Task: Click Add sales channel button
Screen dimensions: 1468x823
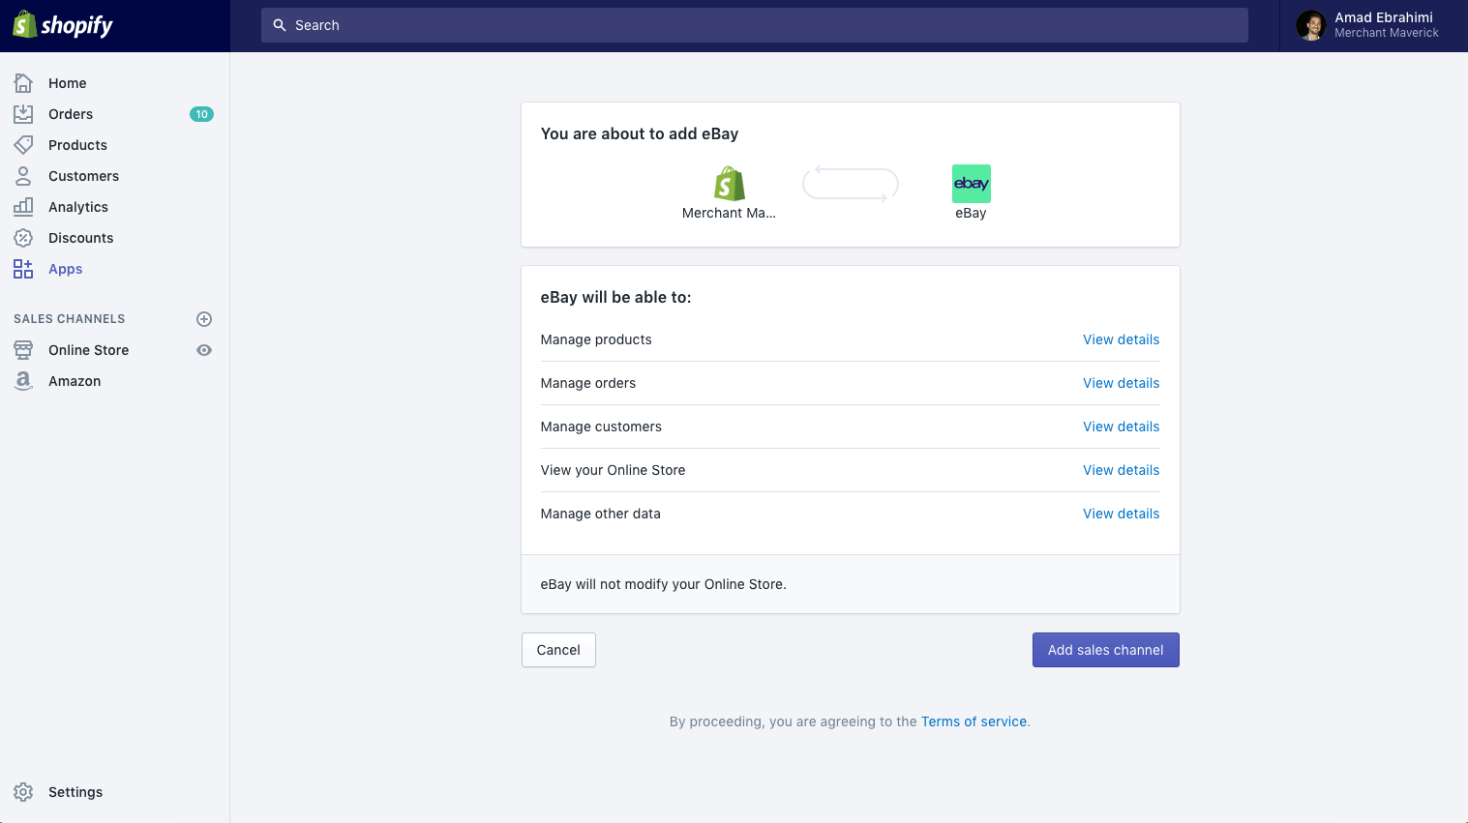Action: coord(1106,650)
